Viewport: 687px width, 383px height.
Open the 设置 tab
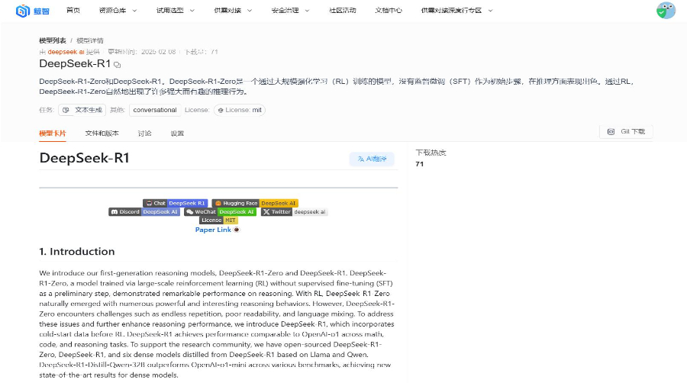pos(177,133)
